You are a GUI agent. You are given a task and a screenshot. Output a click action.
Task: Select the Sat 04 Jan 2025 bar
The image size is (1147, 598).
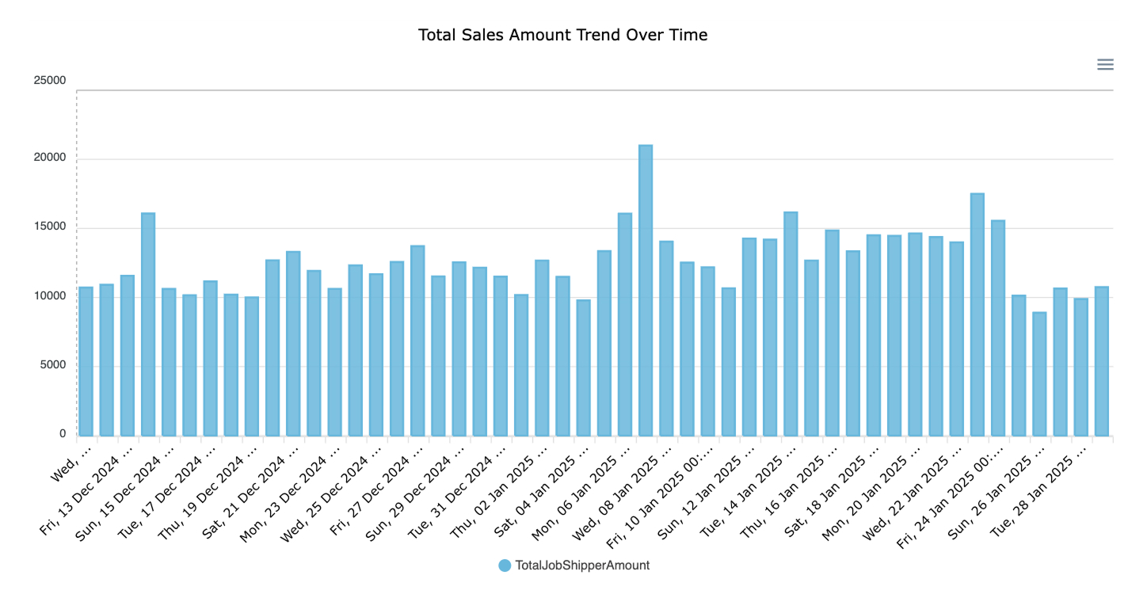[584, 368]
